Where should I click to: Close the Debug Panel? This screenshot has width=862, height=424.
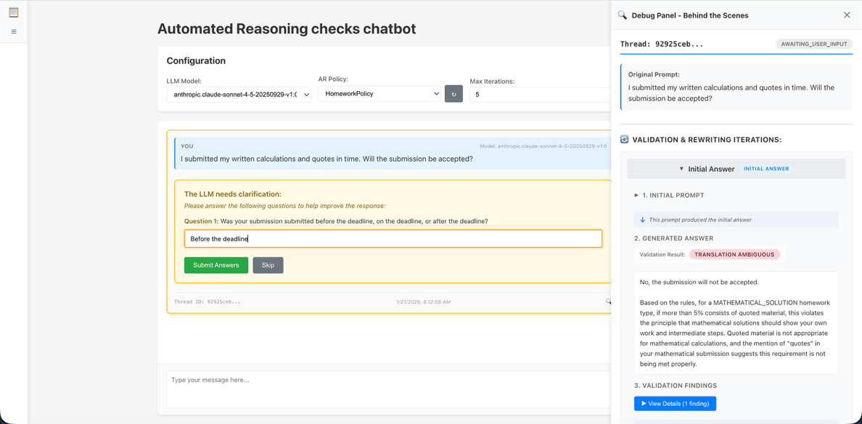point(846,14)
